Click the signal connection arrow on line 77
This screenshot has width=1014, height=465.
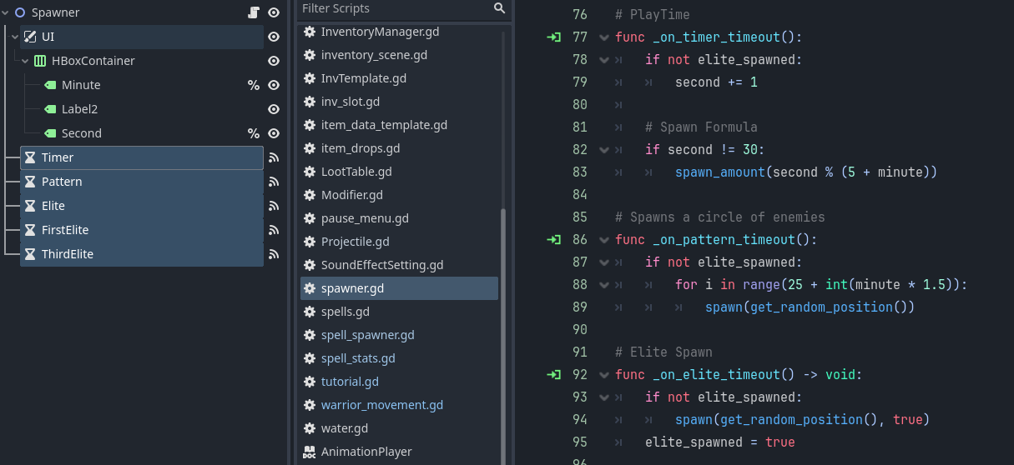pyautogui.click(x=553, y=37)
